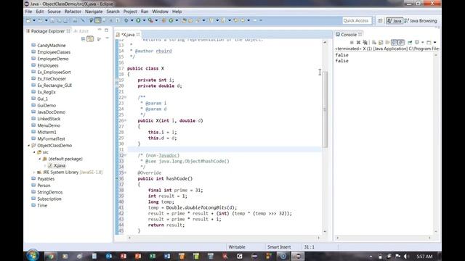Click Open Console icon in Console toolbar

coord(429,42)
